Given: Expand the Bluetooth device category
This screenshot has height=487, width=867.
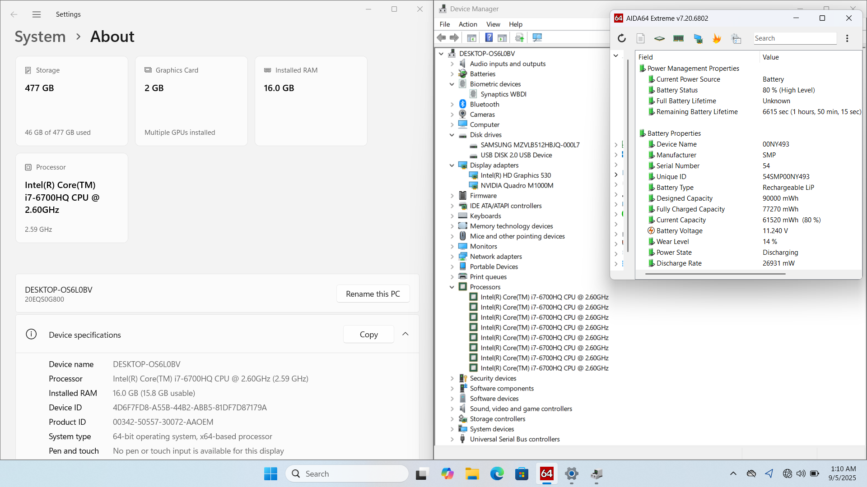Looking at the screenshot, I should pyautogui.click(x=452, y=104).
